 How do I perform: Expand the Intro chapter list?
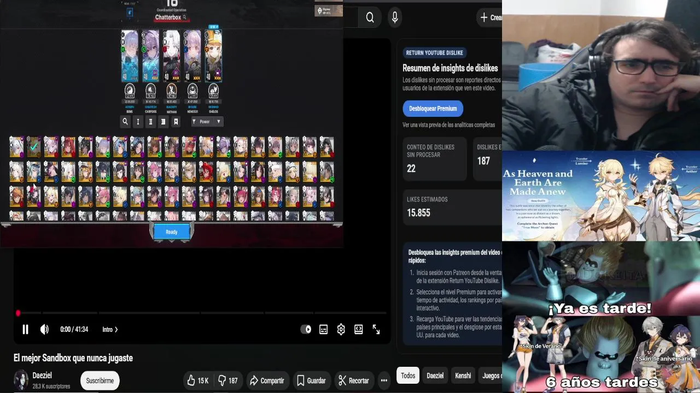coord(110,329)
